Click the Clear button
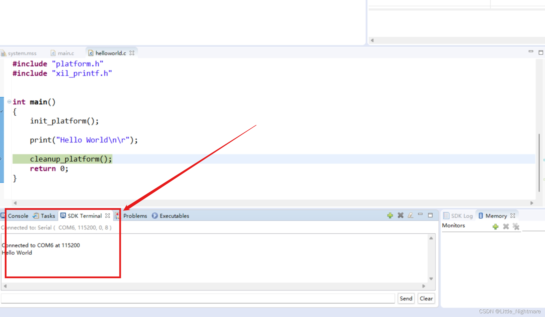Screen dimensions: 545x317 tap(426, 299)
